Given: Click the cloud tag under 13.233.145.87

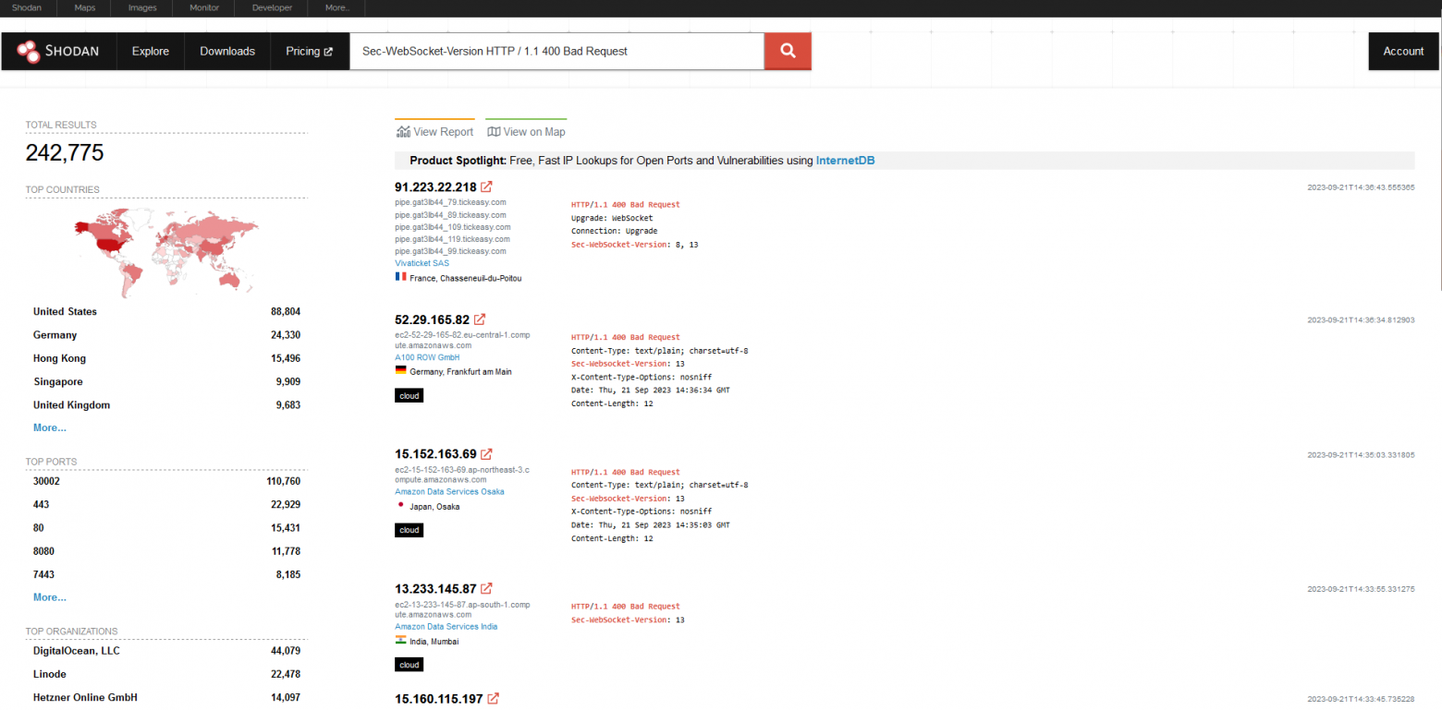Looking at the screenshot, I should tap(409, 665).
